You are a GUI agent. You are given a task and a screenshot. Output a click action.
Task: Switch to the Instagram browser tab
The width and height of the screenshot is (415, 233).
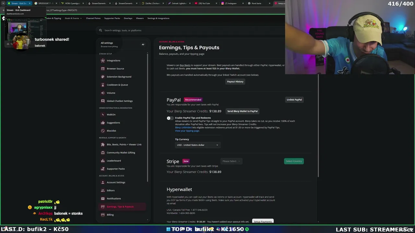coord(232,3)
